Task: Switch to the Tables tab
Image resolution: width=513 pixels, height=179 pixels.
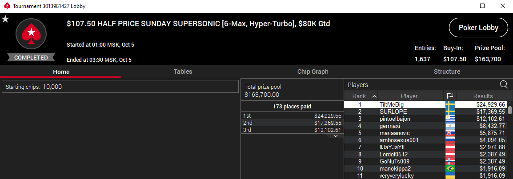Action: pyautogui.click(x=183, y=72)
